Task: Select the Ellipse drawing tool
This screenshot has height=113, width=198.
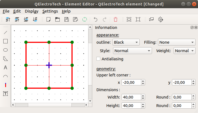Action: 5,50
